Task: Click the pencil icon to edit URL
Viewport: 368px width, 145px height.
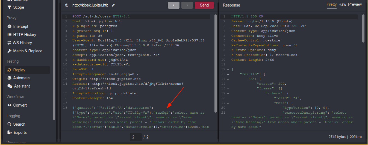Action: pyautogui.click(x=113, y=5)
